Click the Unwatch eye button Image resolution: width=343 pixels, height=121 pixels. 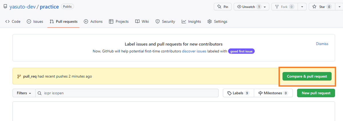click(x=246, y=7)
